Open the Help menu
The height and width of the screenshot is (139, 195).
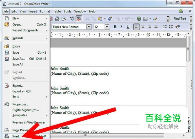pyautogui.click(x=92, y=12)
